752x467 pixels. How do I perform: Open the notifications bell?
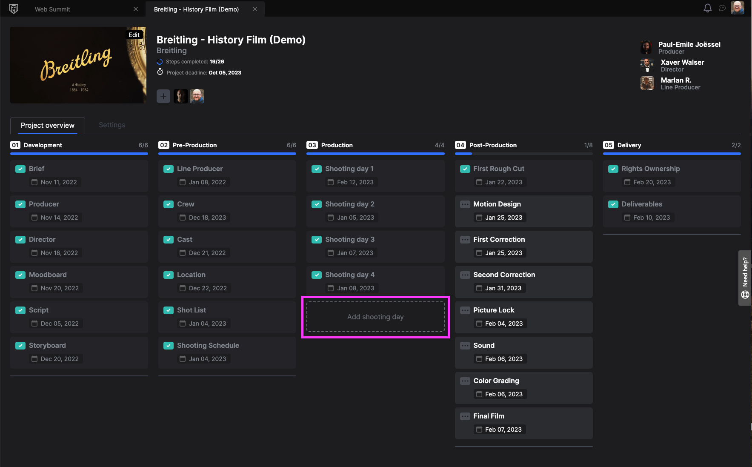coord(707,8)
